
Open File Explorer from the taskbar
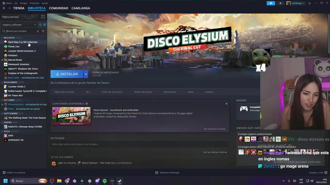click(x=59, y=181)
